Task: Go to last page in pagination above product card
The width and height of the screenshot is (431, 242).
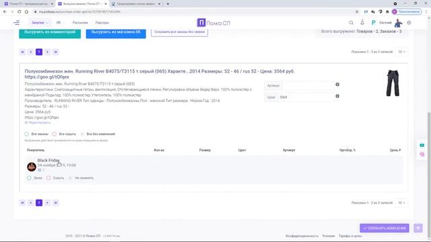Action: pyautogui.click(x=55, y=52)
